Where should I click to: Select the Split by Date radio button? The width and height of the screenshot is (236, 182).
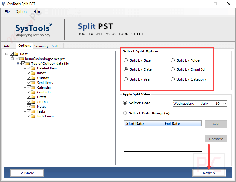click(126, 69)
